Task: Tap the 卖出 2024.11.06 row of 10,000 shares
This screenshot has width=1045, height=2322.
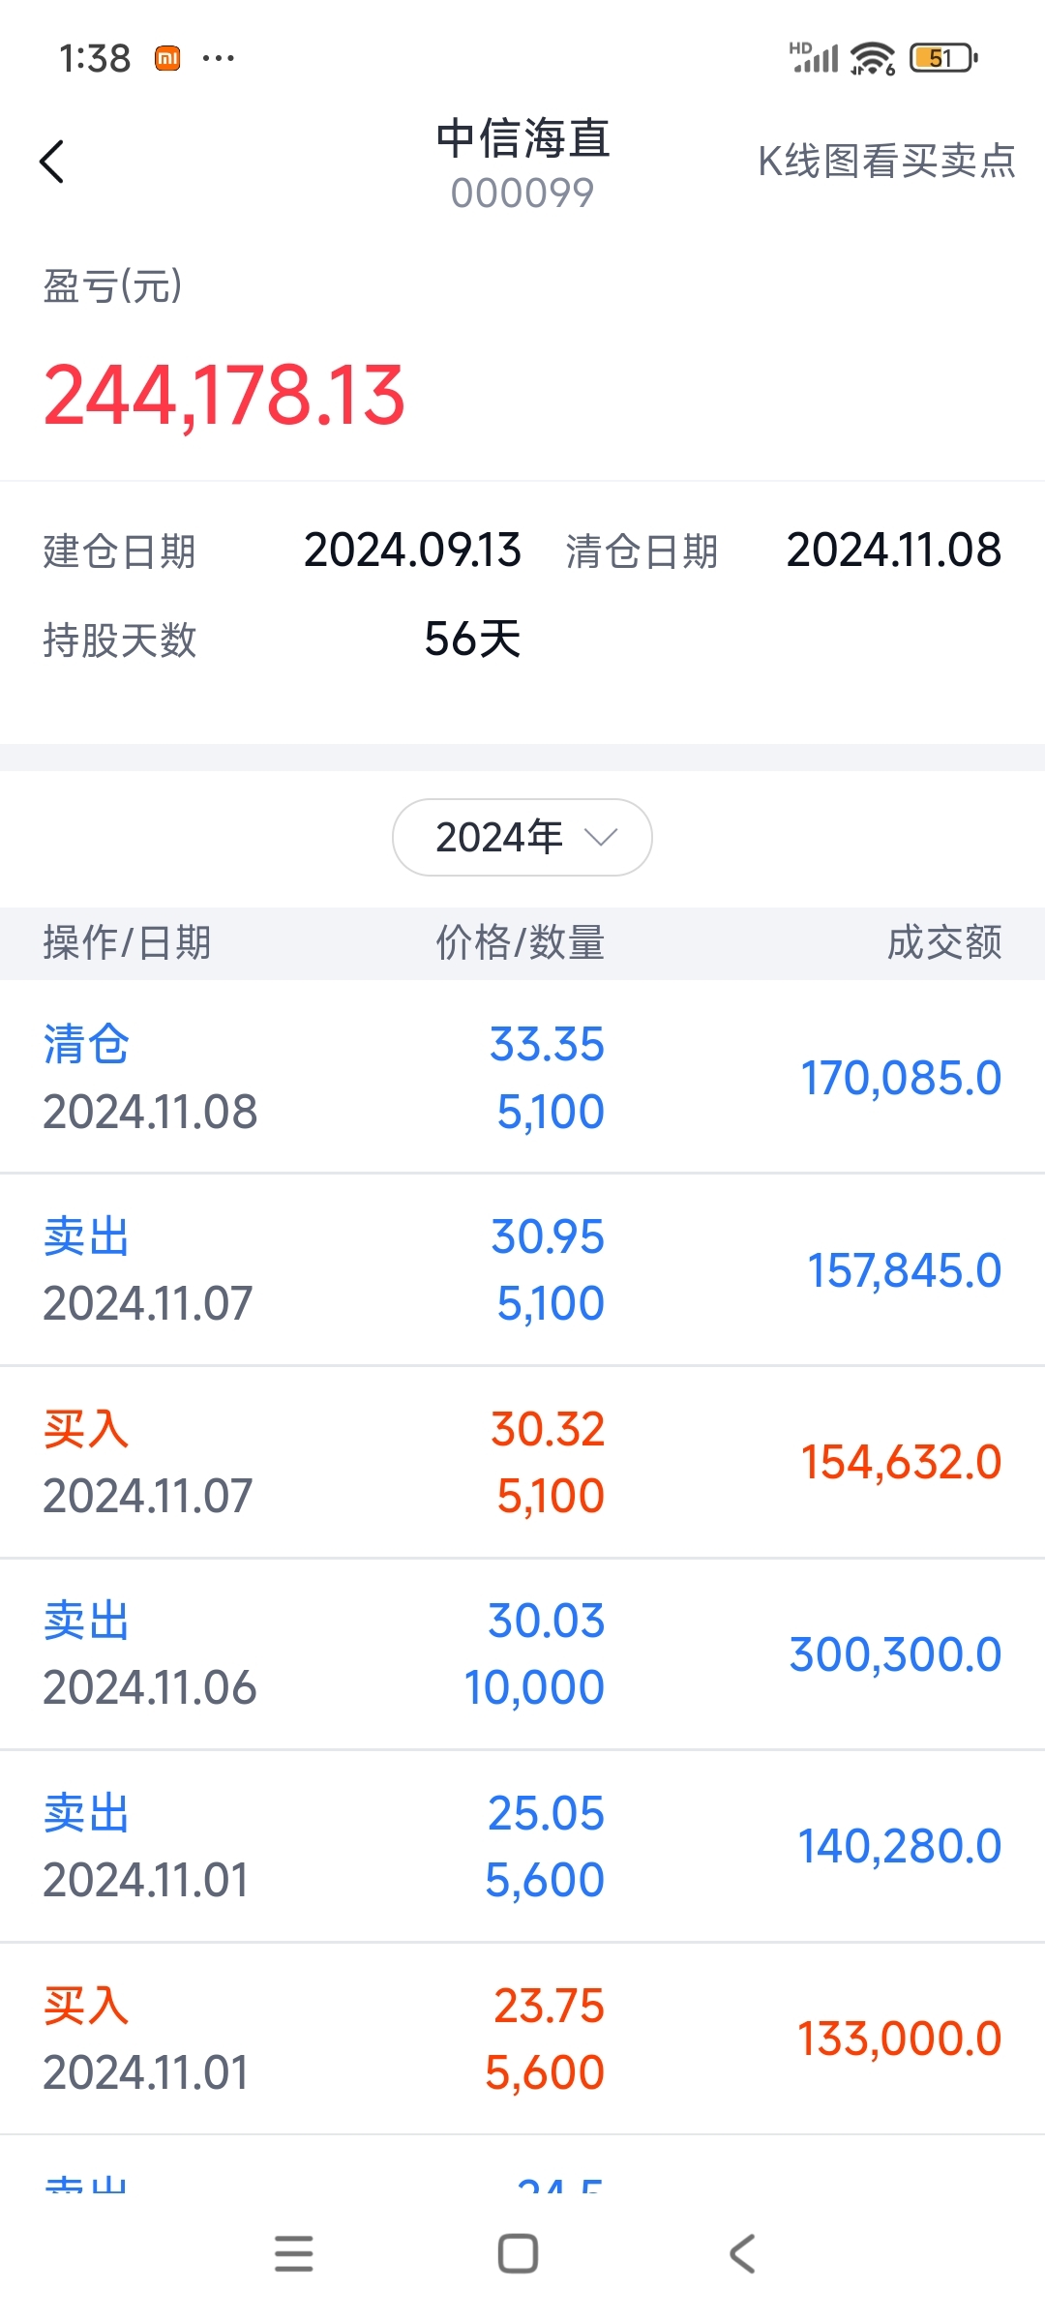Action: tap(522, 1653)
